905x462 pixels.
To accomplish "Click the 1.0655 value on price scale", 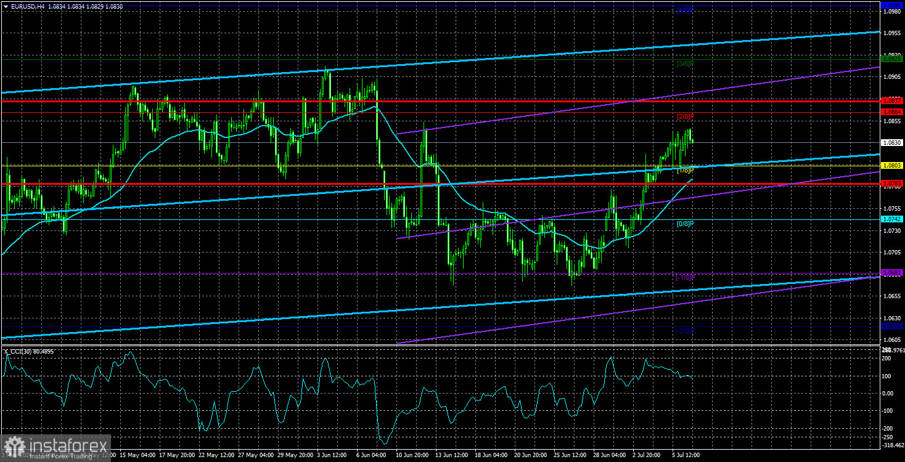I will 892,296.
